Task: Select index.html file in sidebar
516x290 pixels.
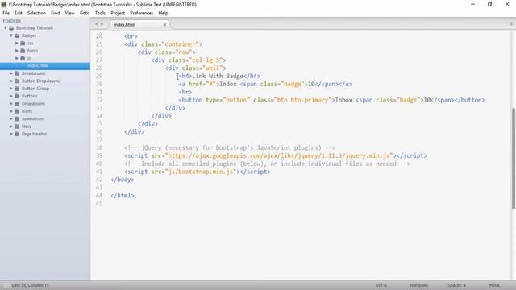Action: (45, 66)
